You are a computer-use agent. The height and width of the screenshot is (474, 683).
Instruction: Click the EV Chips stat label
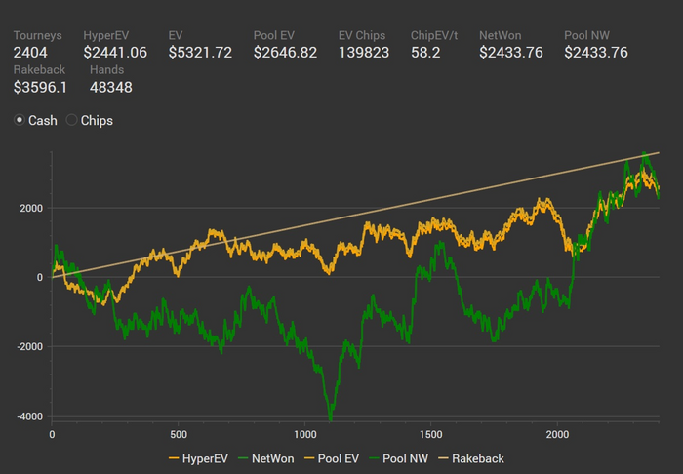pos(362,36)
